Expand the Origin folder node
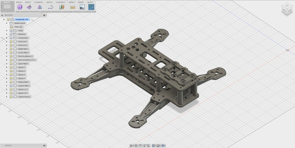The width and height of the screenshot is (295, 148). (x=7, y=30)
